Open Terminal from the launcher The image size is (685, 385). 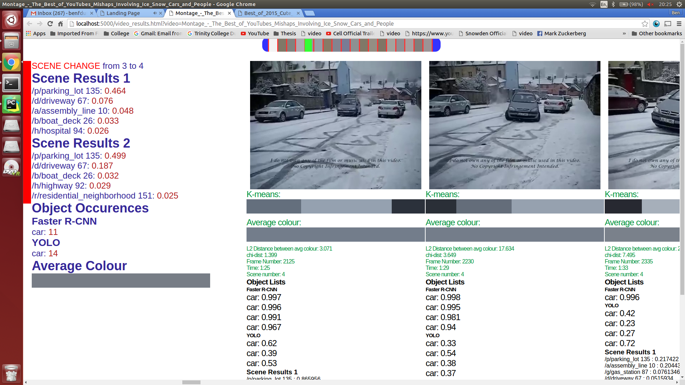[11, 83]
